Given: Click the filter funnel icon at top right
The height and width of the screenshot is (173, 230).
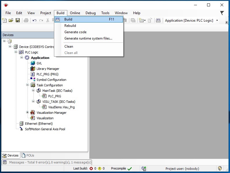Looking at the screenshot, I should point(222,13).
